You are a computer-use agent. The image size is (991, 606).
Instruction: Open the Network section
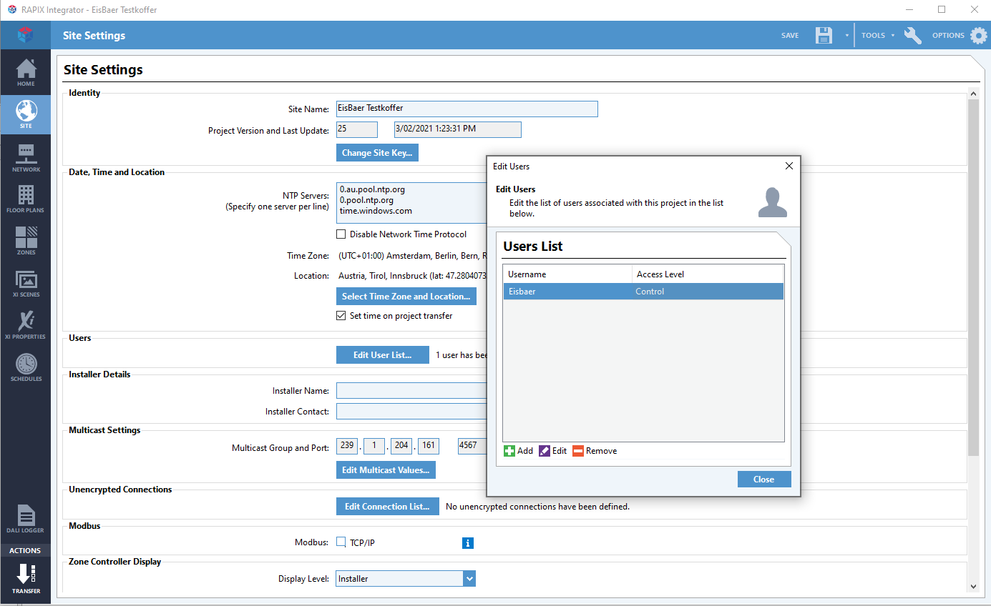pyautogui.click(x=26, y=157)
